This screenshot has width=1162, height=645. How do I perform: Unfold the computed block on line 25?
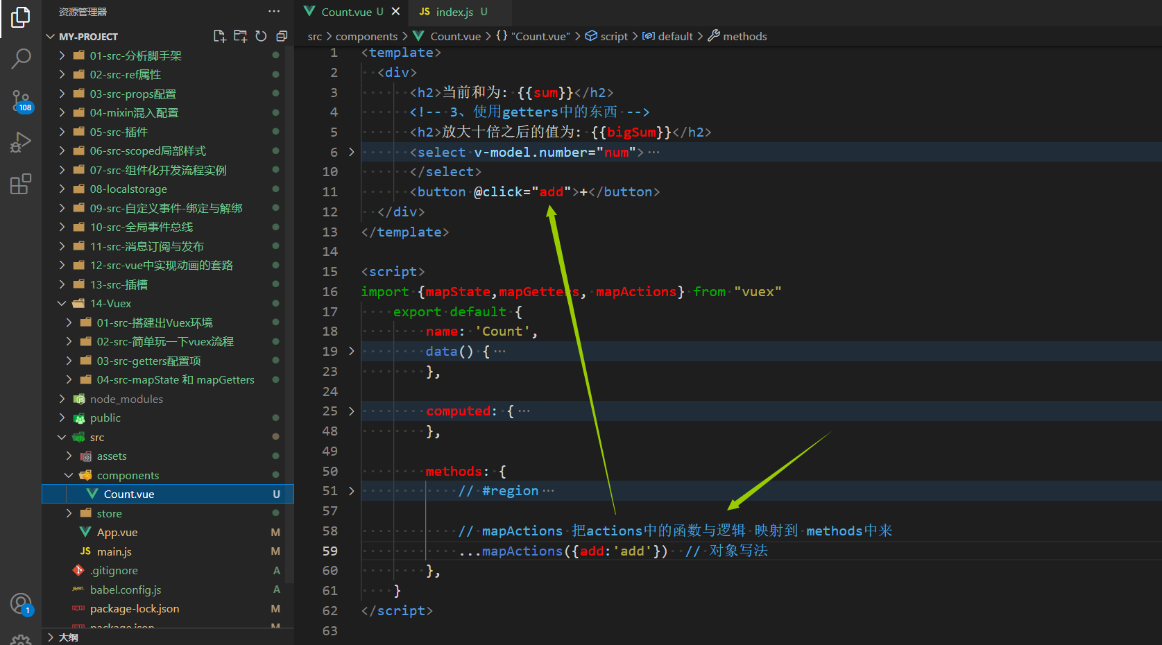[352, 411]
